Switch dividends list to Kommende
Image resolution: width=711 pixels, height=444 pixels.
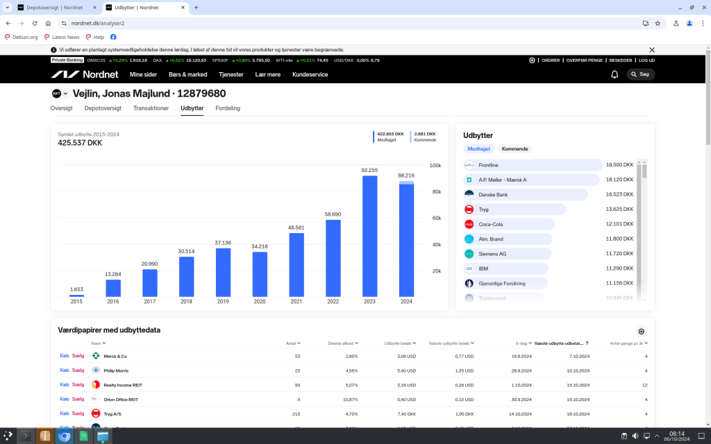[515, 149]
